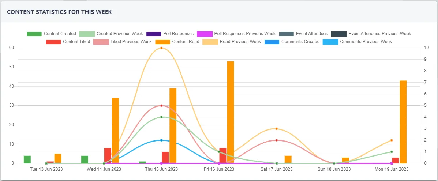
Task: Click the tallest orange Content Read bar on Friday
Action: coord(231,112)
